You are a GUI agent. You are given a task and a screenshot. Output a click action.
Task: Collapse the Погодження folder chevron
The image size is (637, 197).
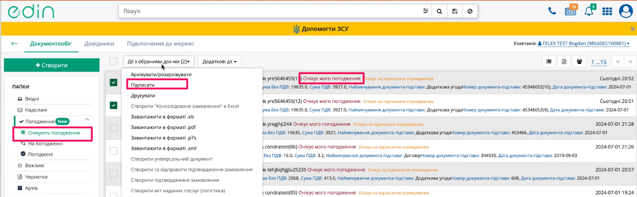click(87, 120)
